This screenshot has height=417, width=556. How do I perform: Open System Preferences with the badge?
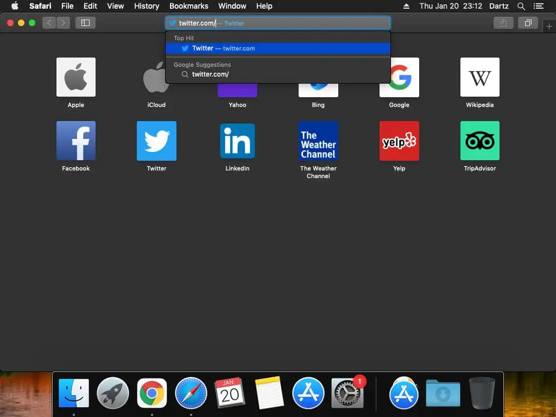[x=347, y=393]
